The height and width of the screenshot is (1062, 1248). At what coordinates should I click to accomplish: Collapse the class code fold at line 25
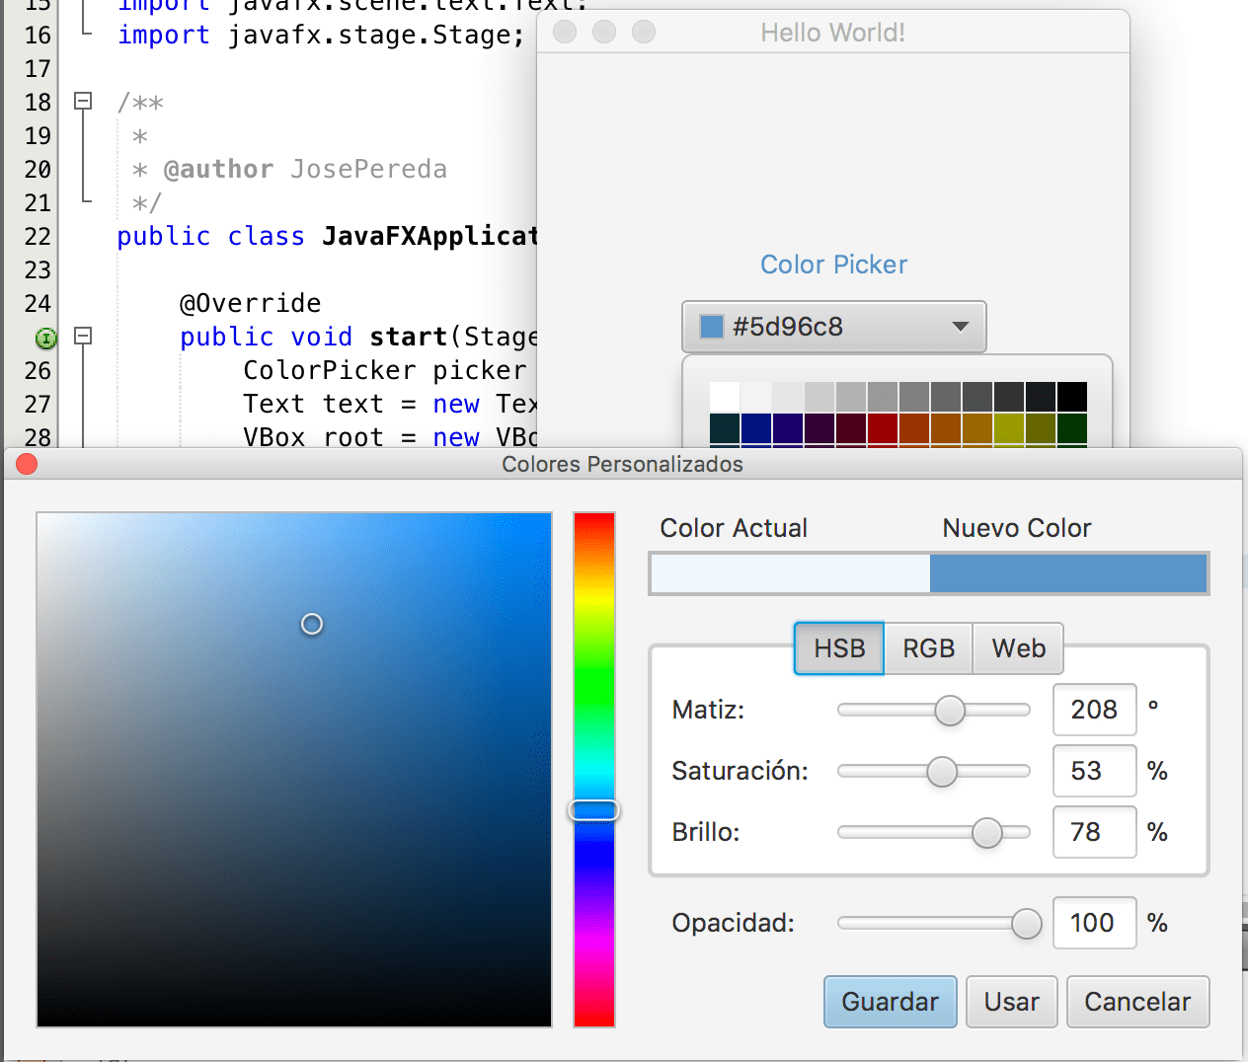tap(83, 337)
